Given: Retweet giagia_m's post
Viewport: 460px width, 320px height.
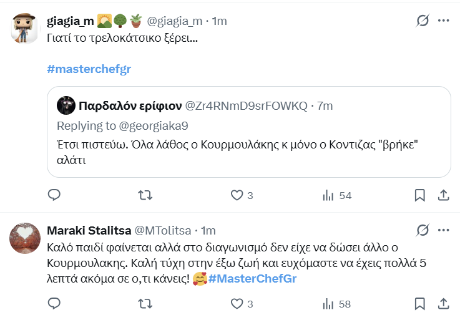Looking at the screenshot, I should [145, 196].
